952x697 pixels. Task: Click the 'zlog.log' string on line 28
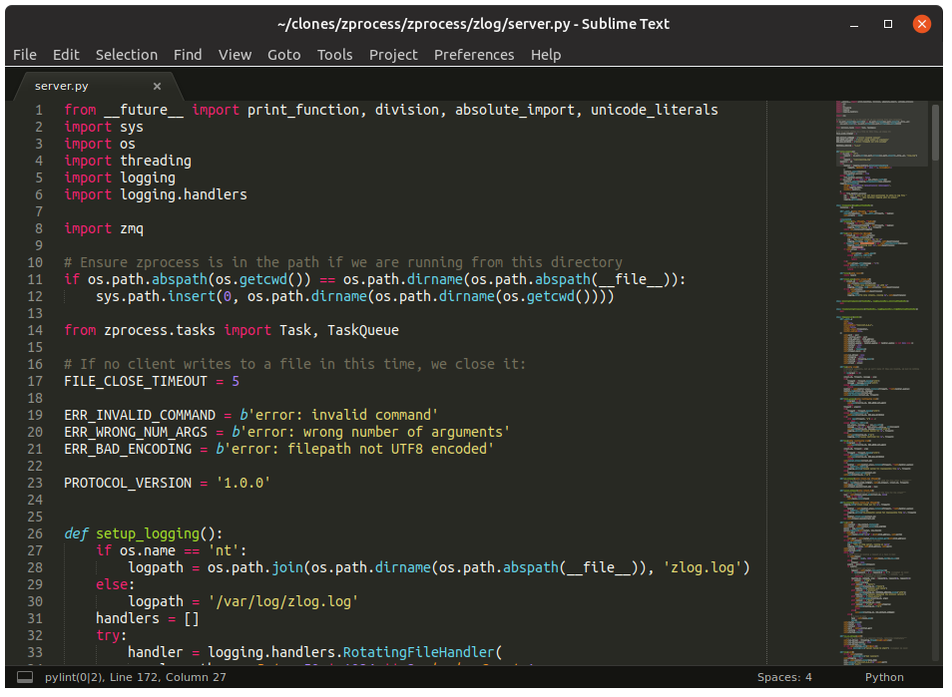click(x=703, y=567)
